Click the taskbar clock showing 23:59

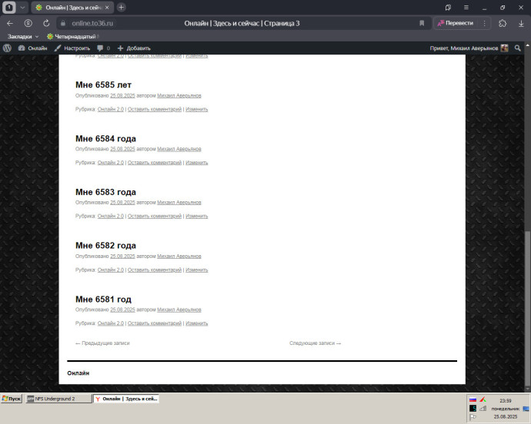(x=506, y=401)
